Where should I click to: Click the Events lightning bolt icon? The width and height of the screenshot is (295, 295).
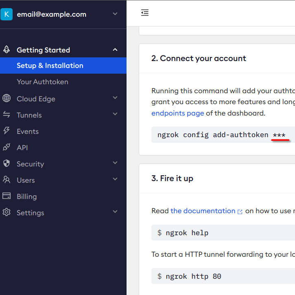point(7,130)
